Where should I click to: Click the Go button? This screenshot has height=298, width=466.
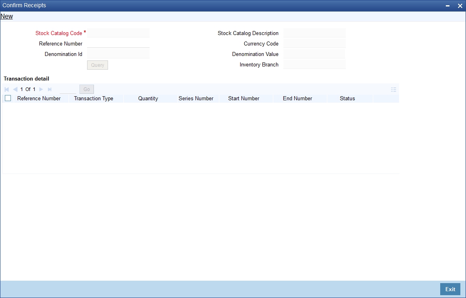click(x=87, y=89)
